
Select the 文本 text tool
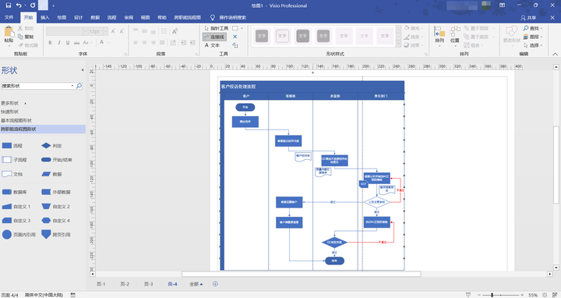click(212, 45)
